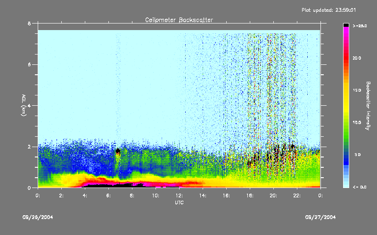
Task: Click the "Plot updated: 23:59:01" timestamp
Action: pyautogui.click(x=328, y=10)
